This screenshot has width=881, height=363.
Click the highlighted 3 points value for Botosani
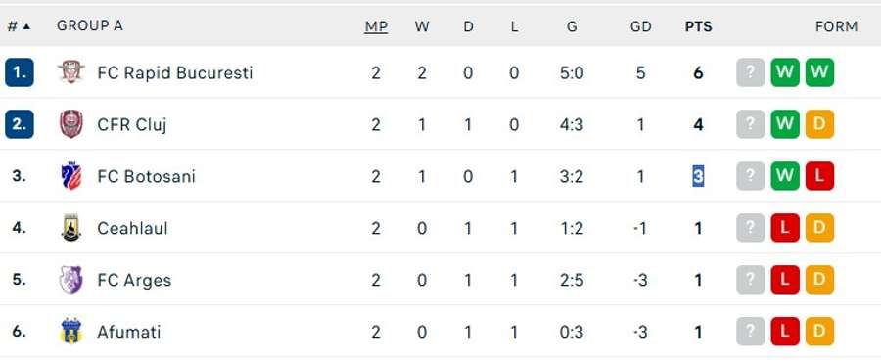tap(698, 176)
